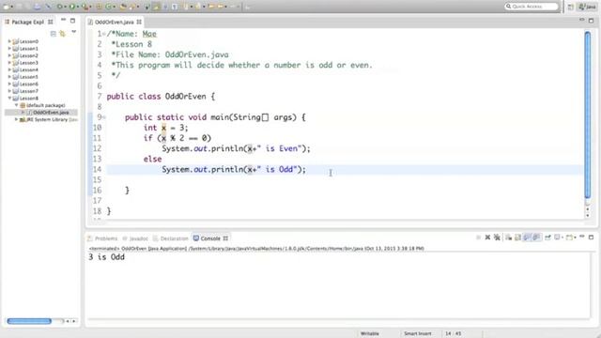This screenshot has width=601, height=338.
Task: Create a new Java class from toolbar
Action: point(109,7)
